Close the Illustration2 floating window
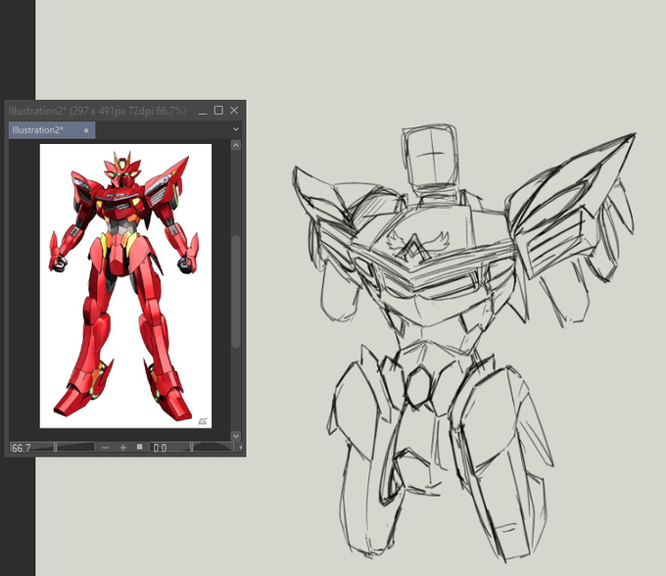The height and width of the screenshot is (576, 666). 234,111
